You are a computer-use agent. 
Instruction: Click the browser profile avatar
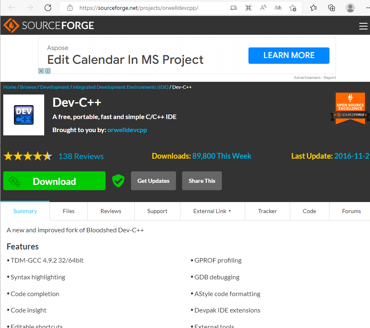click(350, 8)
